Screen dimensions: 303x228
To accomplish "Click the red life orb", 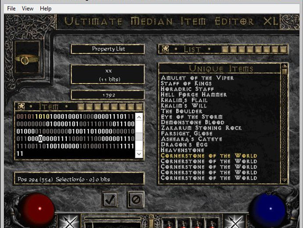I will pos(37,210).
